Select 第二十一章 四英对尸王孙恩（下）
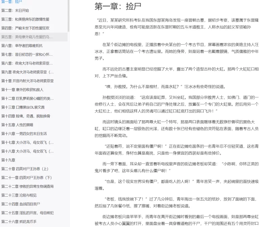 point(26,177)
